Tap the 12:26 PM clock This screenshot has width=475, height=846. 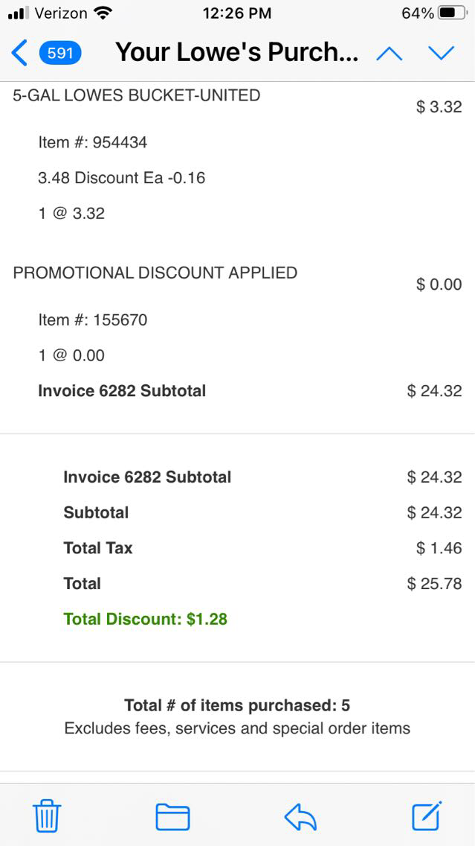point(237,13)
